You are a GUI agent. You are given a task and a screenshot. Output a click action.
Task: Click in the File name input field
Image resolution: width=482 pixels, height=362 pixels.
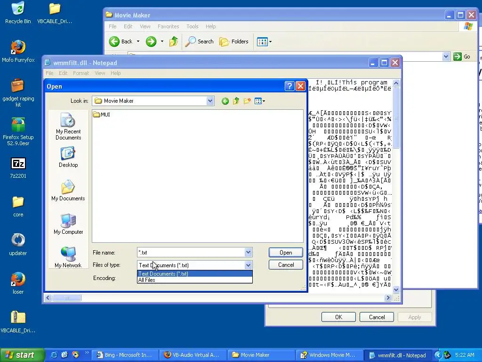point(191,253)
